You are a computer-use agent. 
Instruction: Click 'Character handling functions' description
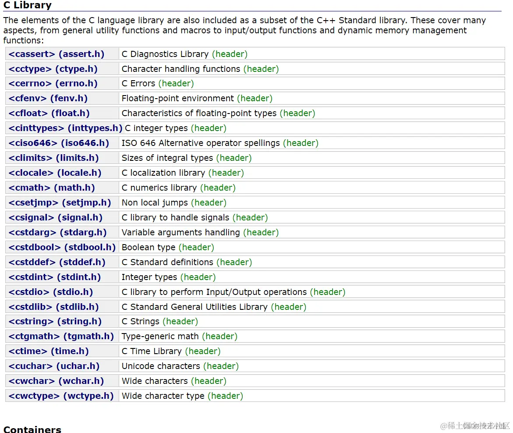click(181, 69)
